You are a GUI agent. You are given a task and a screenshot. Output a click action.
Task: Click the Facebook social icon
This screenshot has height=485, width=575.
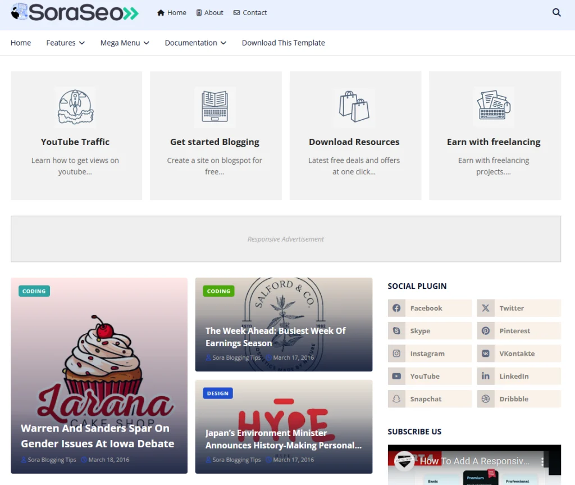396,308
